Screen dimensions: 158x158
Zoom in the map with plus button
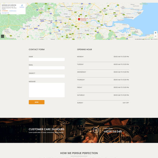pos(155,33)
